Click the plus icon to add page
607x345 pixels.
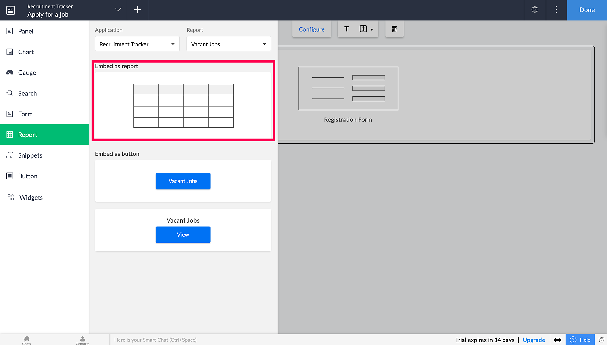click(137, 10)
